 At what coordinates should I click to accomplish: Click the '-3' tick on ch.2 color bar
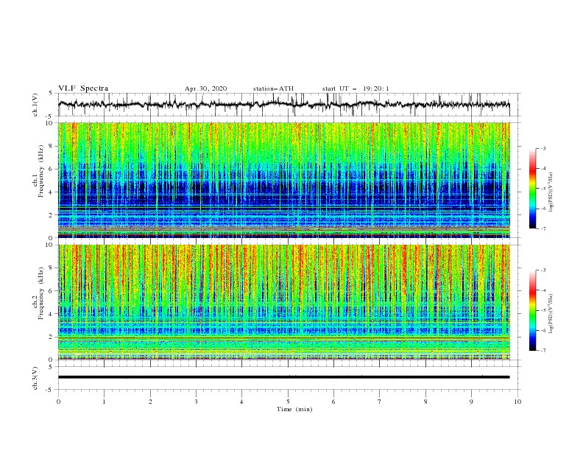tap(543, 270)
